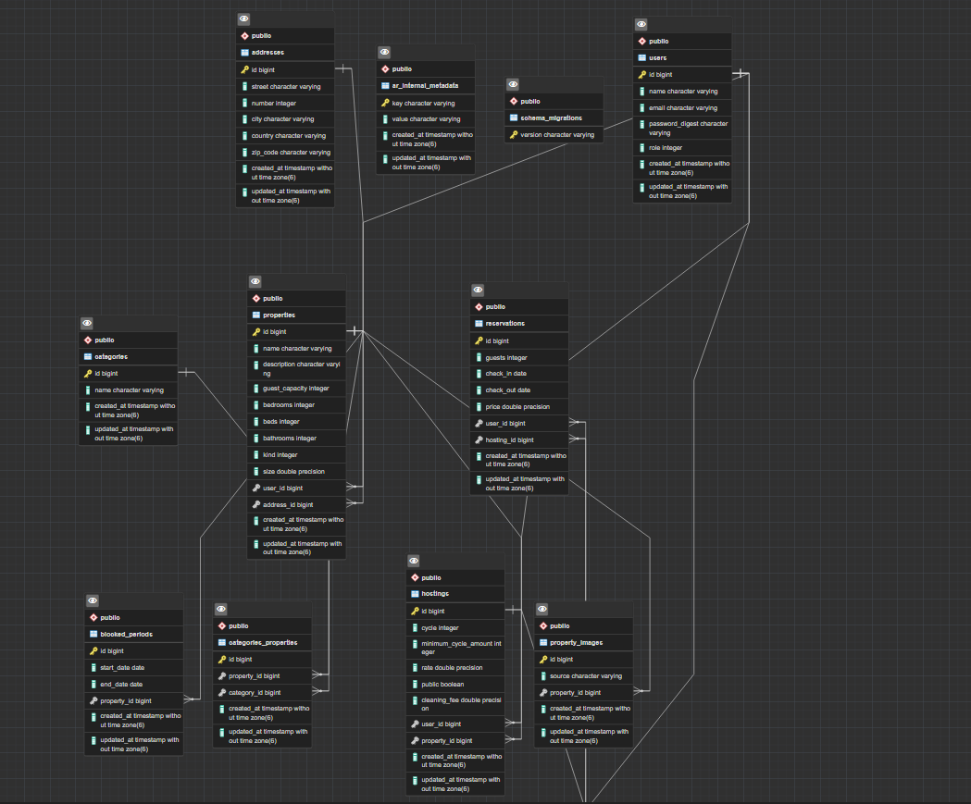Toggle the eye icon above the addresses table
This screenshot has height=804, width=971.
coord(243,19)
